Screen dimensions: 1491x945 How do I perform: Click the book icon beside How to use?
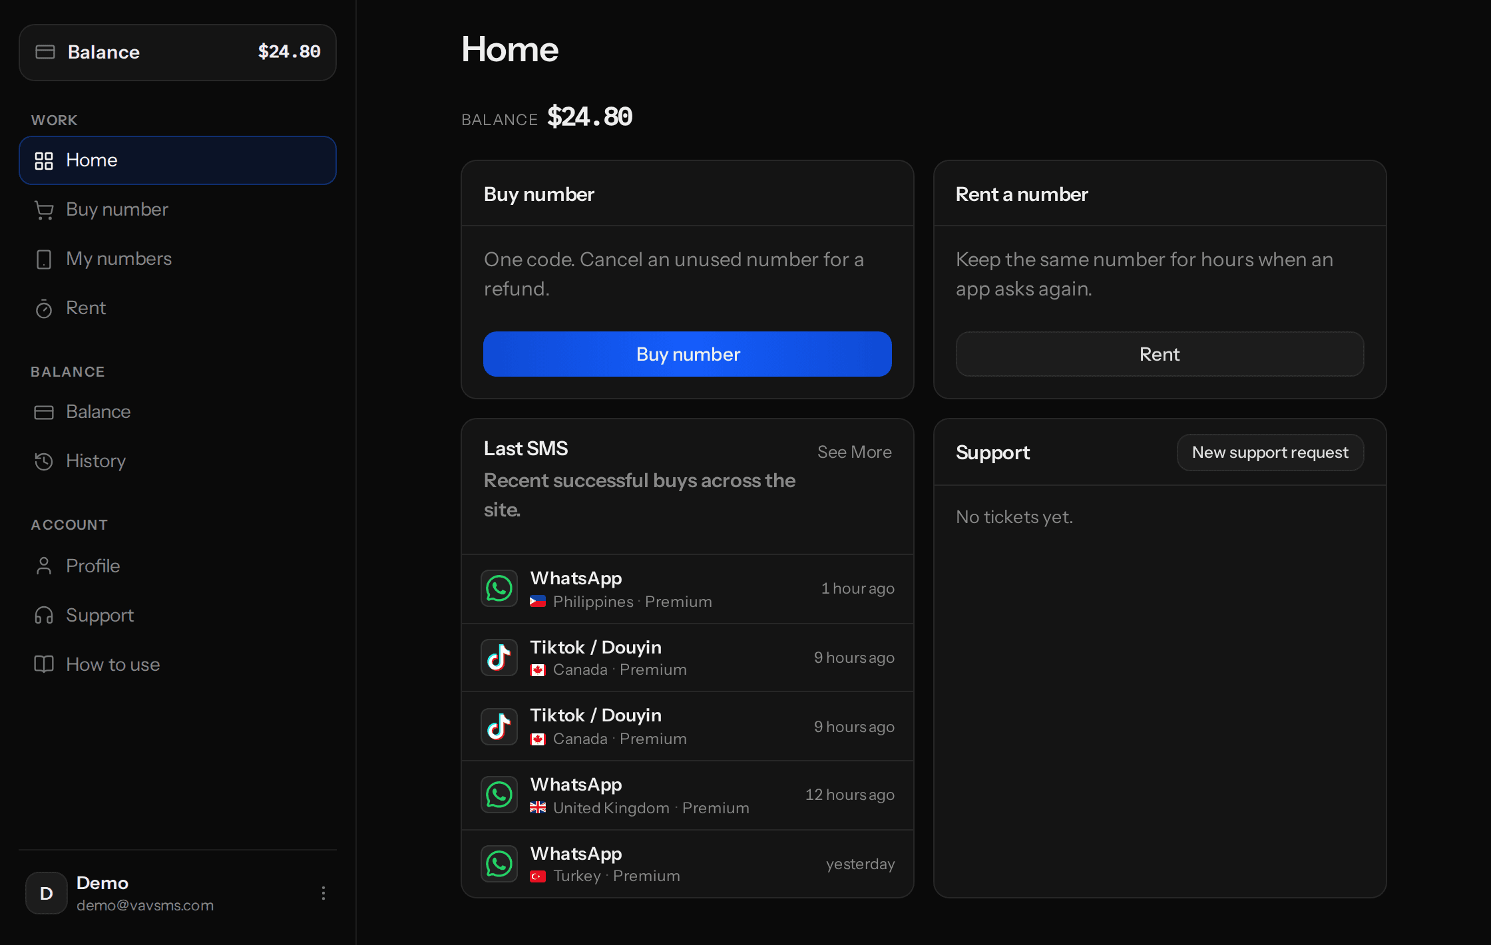point(44,664)
